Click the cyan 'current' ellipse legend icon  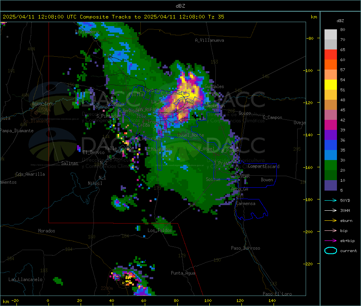click(331, 251)
